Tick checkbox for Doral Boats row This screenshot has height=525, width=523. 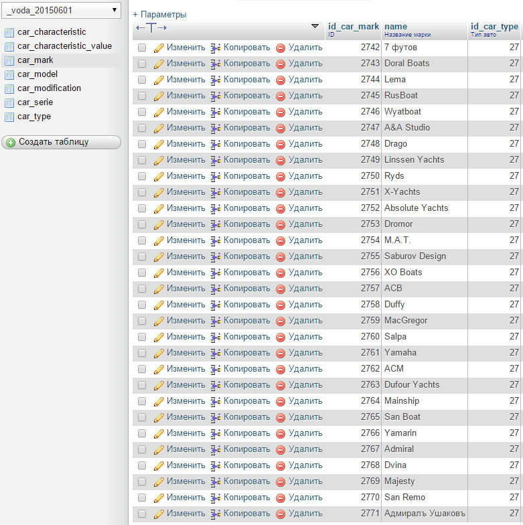pyautogui.click(x=142, y=64)
